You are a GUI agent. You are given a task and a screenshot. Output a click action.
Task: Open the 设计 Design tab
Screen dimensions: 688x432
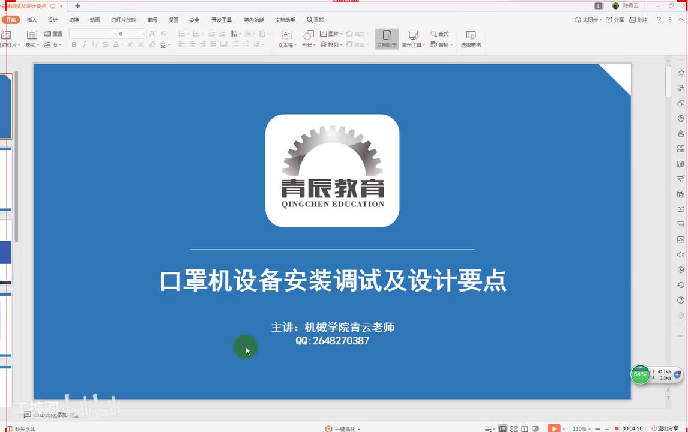[53, 20]
